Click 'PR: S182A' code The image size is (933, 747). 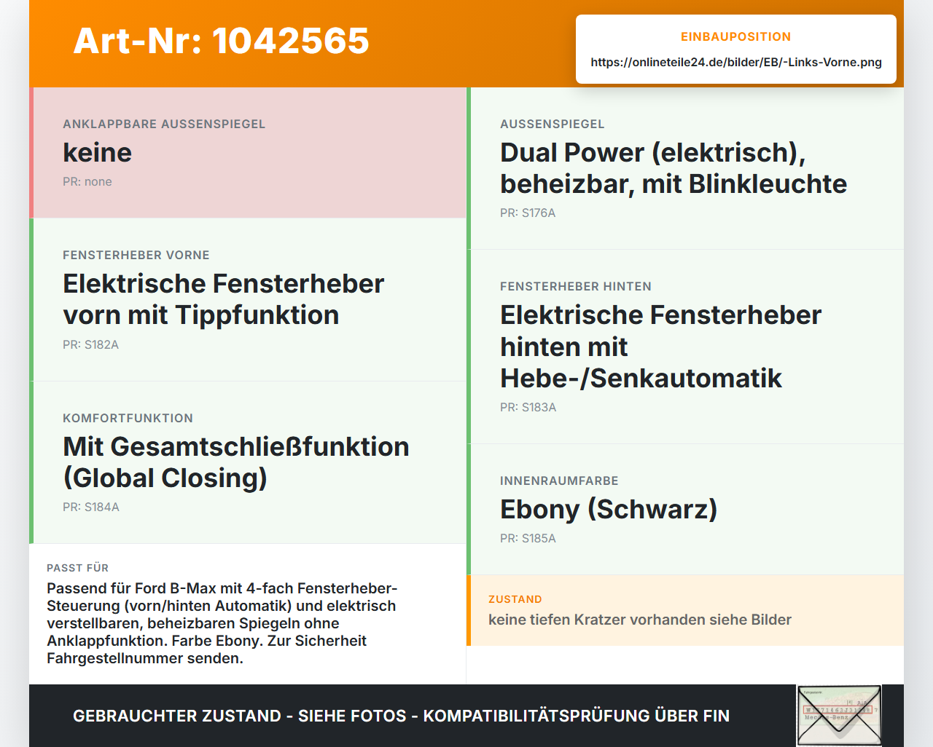coord(90,344)
